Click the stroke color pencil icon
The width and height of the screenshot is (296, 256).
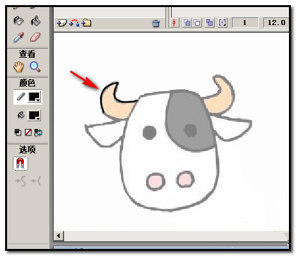click(21, 97)
